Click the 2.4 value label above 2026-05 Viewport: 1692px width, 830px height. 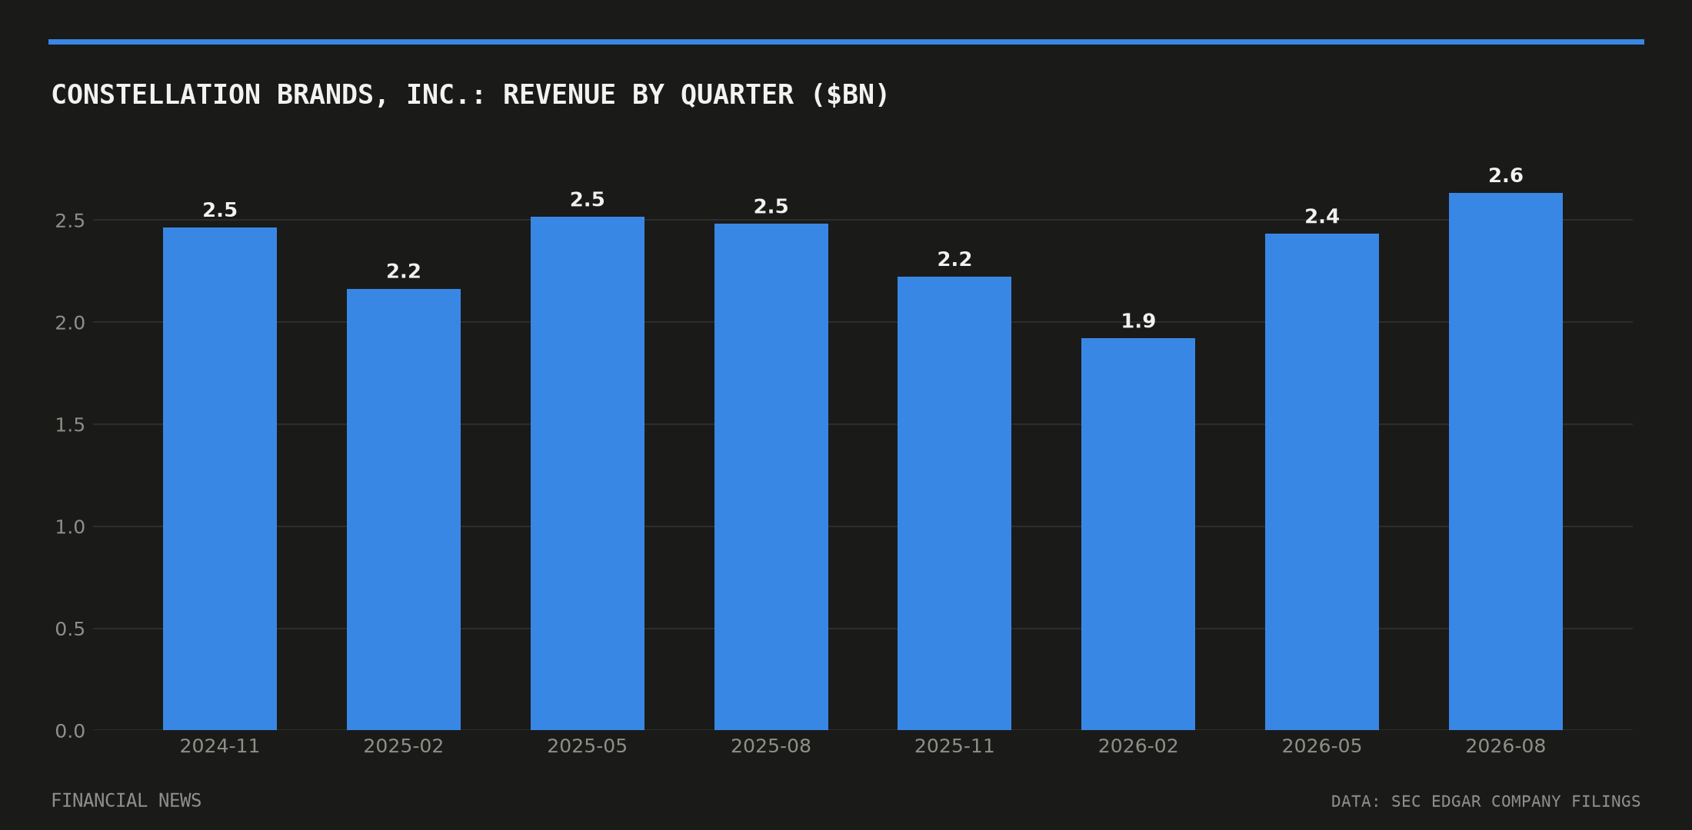(1322, 217)
